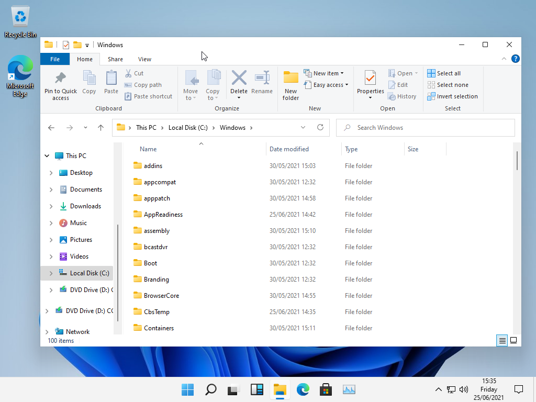Viewport: 536px width, 402px height.
Task: Click the refresh button beside address bar
Action: click(320, 127)
